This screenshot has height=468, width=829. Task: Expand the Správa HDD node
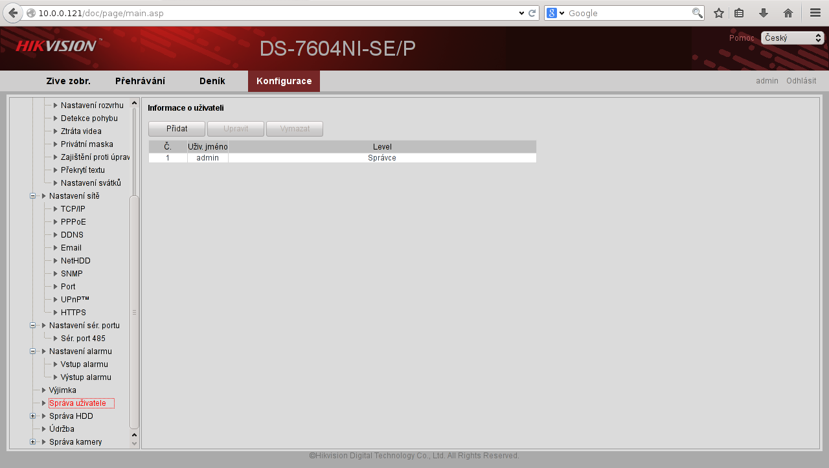[x=32, y=416]
